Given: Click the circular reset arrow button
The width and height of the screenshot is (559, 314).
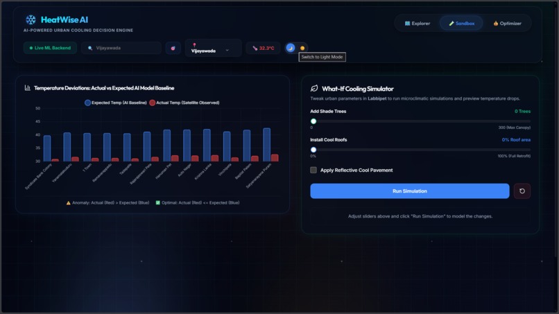Looking at the screenshot, I should click(522, 191).
